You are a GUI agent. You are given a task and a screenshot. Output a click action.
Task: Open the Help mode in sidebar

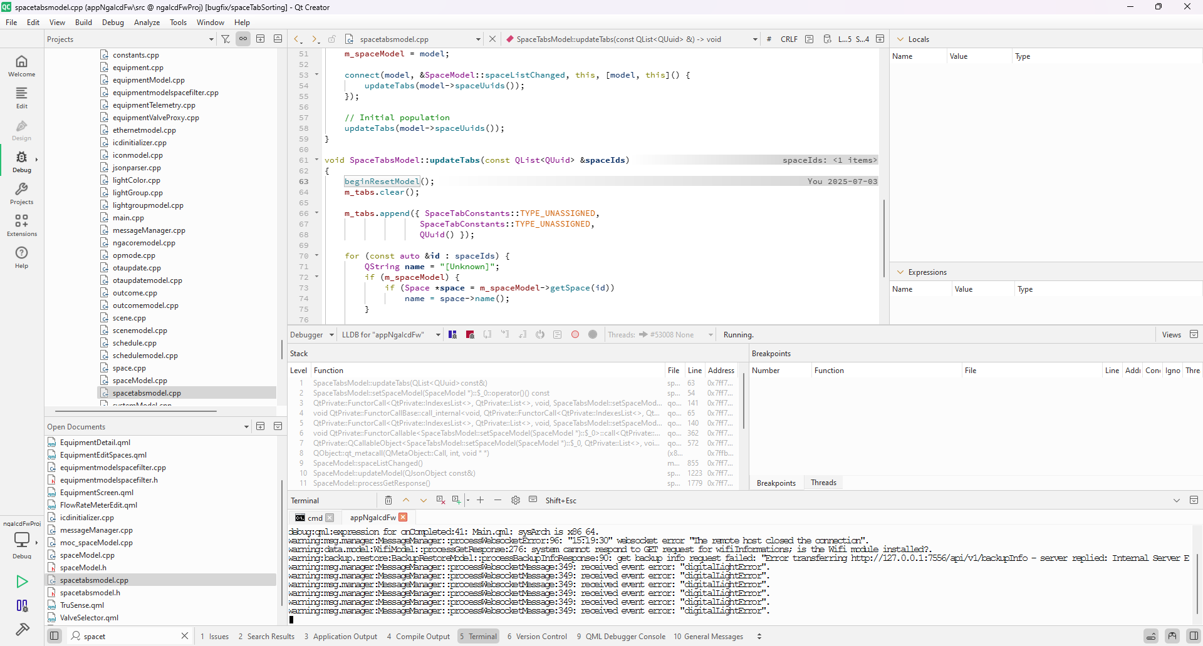pyautogui.click(x=21, y=257)
